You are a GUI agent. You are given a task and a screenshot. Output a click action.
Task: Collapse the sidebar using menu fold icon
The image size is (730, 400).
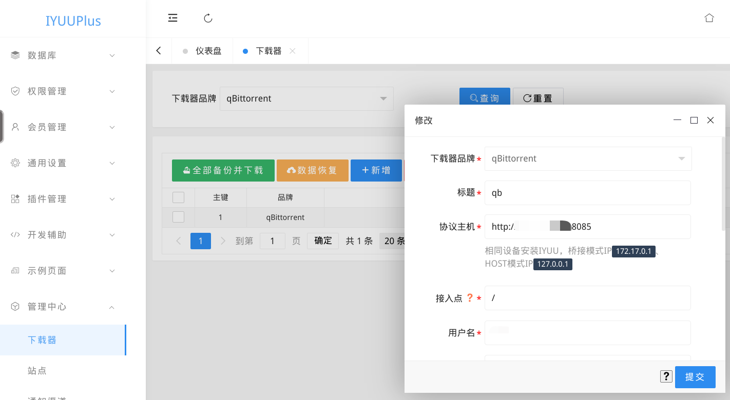pyautogui.click(x=172, y=18)
